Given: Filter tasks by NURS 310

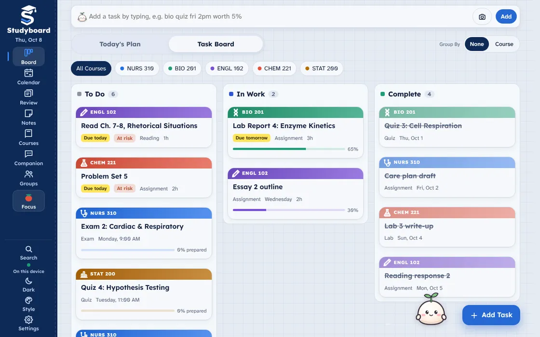Looking at the screenshot, I should click(x=137, y=68).
